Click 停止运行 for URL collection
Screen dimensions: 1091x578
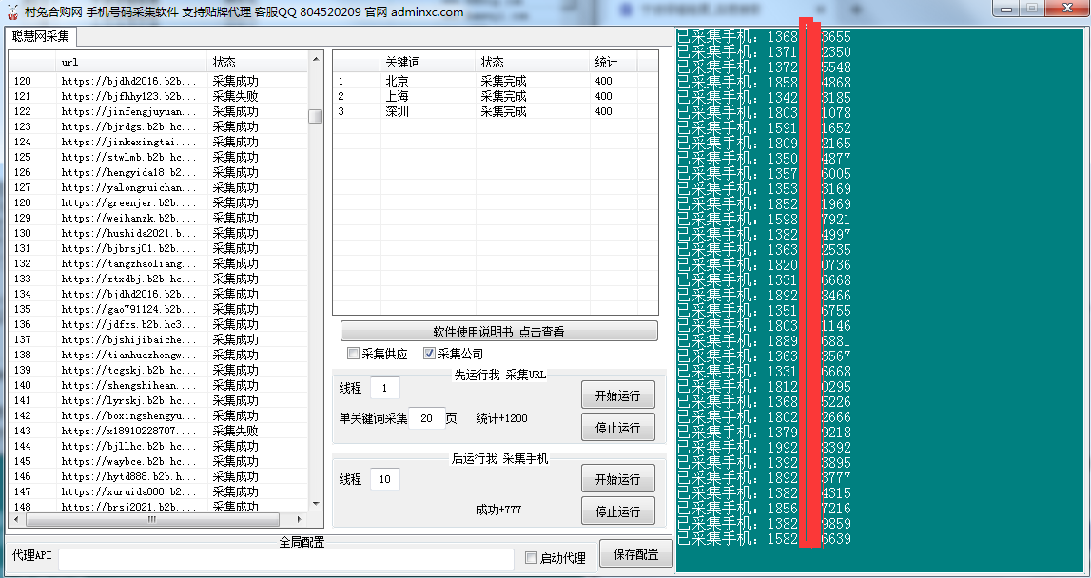[616, 427]
